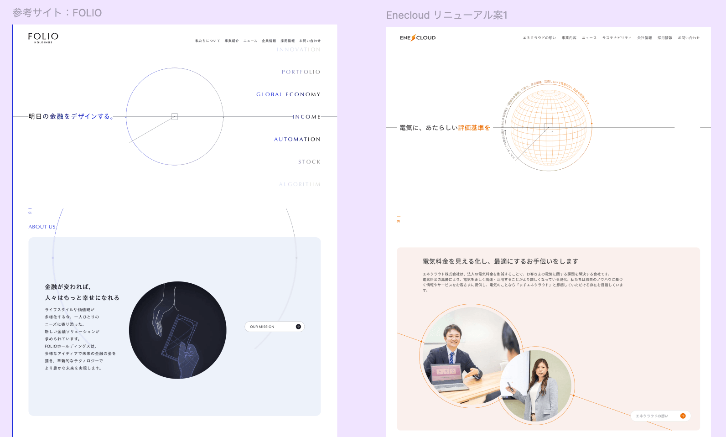This screenshot has width=726, height=437.
Task: Open 事業内容 in Enecloud navigation
Action: coord(569,38)
